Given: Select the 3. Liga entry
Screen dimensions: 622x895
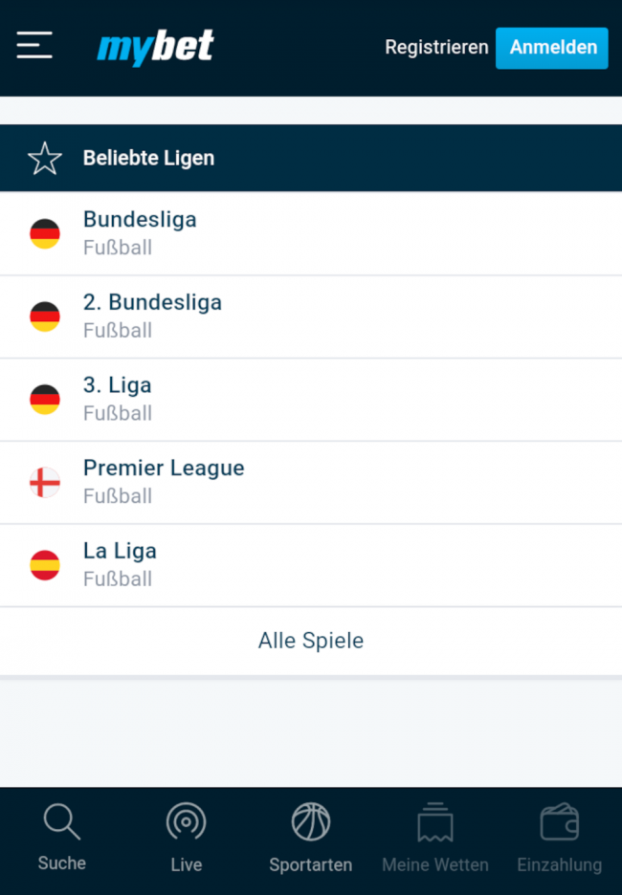Looking at the screenshot, I should (118, 385).
